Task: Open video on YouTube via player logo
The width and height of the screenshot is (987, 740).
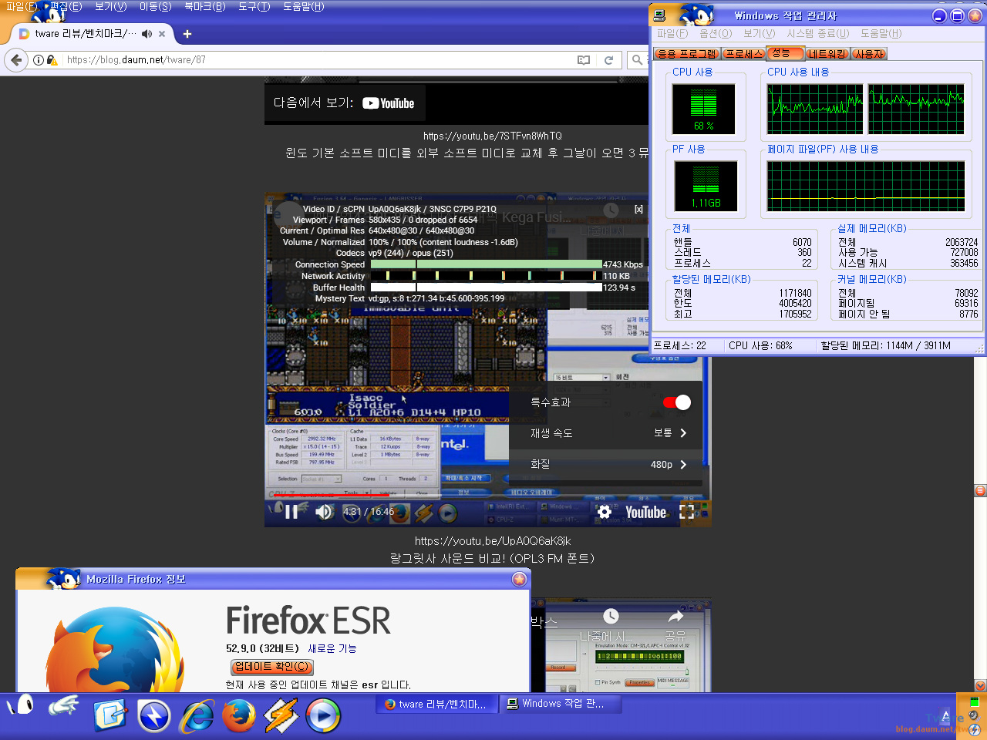Action: point(645,513)
